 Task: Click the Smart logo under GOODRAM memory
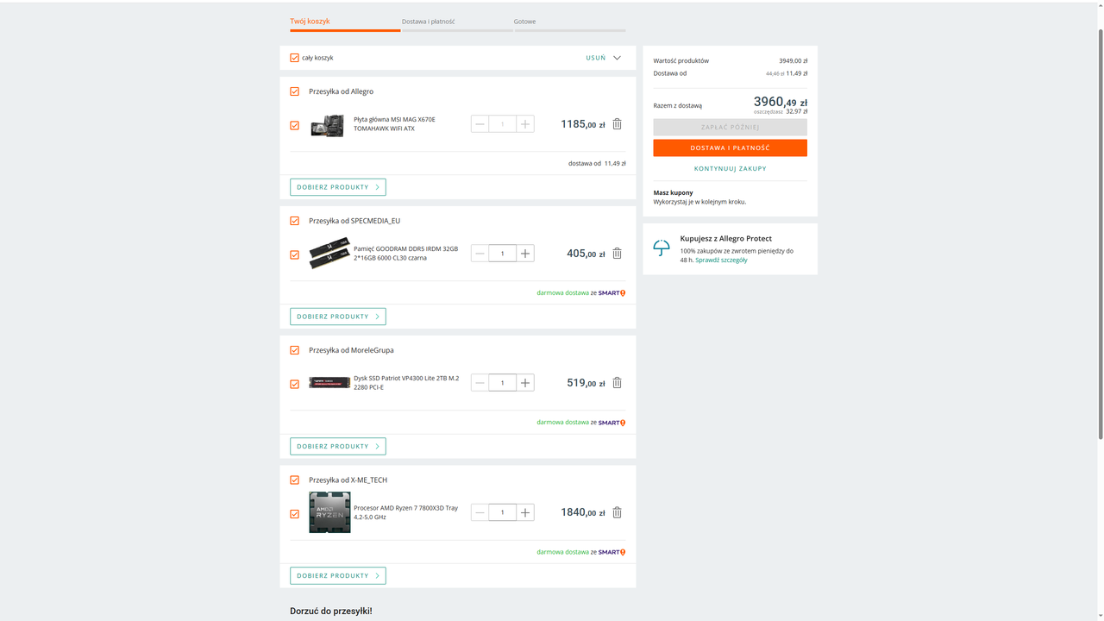tap(612, 293)
